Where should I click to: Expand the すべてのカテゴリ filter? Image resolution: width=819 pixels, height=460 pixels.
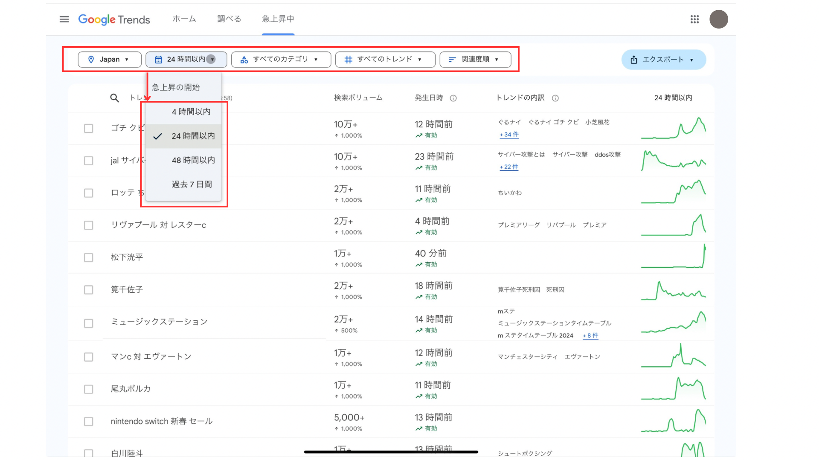pos(281,60)
